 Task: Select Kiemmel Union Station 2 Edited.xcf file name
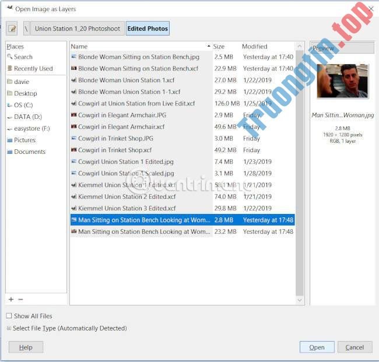click(x=127, y=196)
